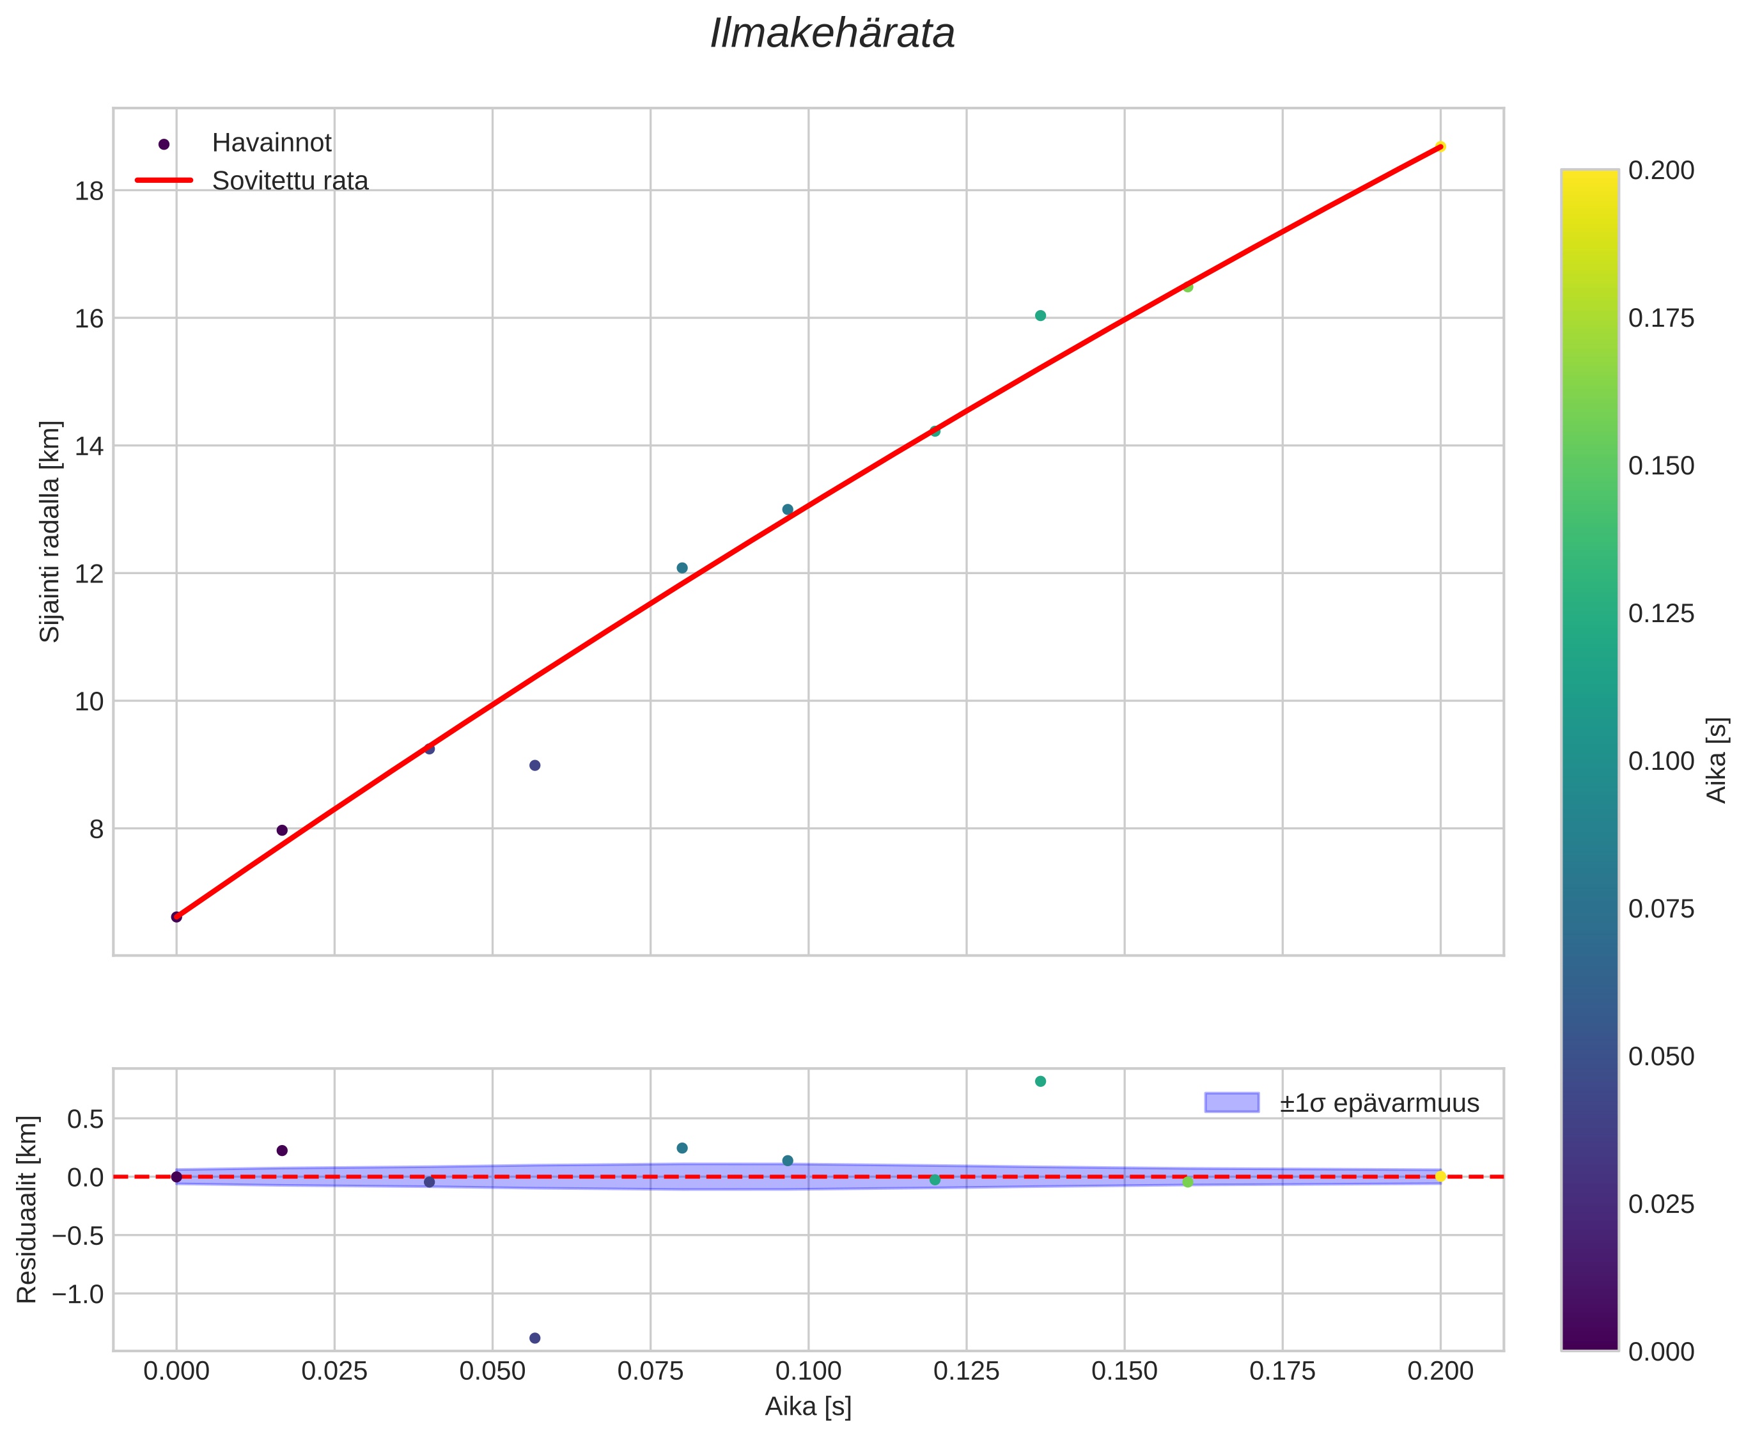Click the outlier residual point below −1.0

[534, 1338]
